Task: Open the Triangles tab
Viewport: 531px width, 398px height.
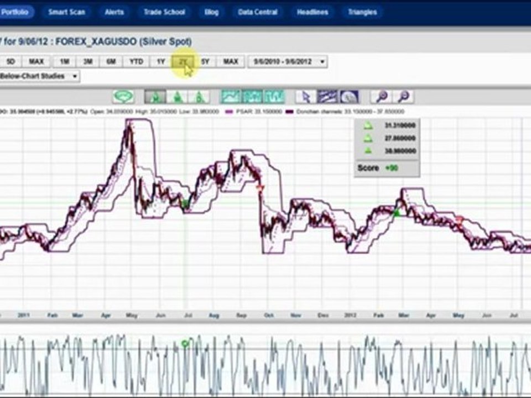Action: coord(362,12)
